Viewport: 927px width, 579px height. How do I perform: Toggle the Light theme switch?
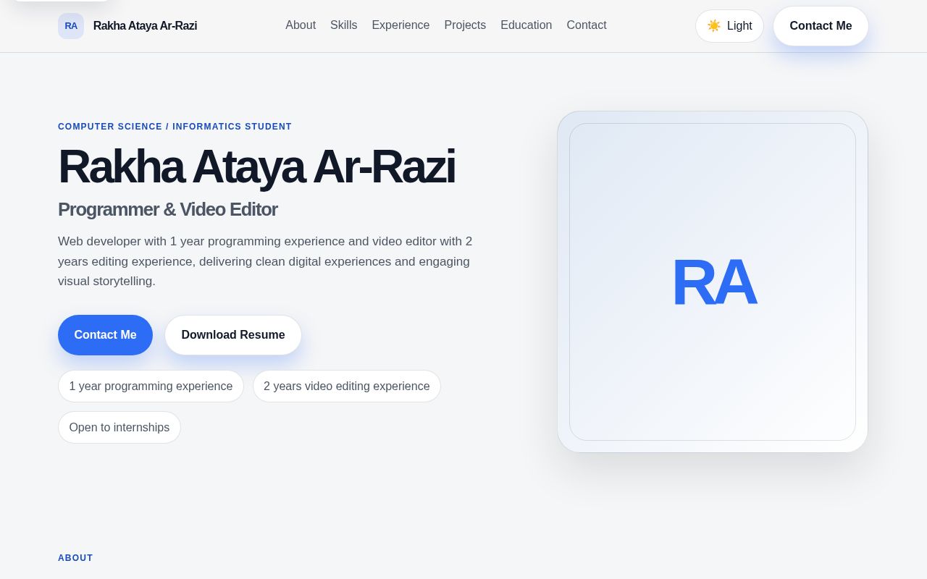coord(729,26)
